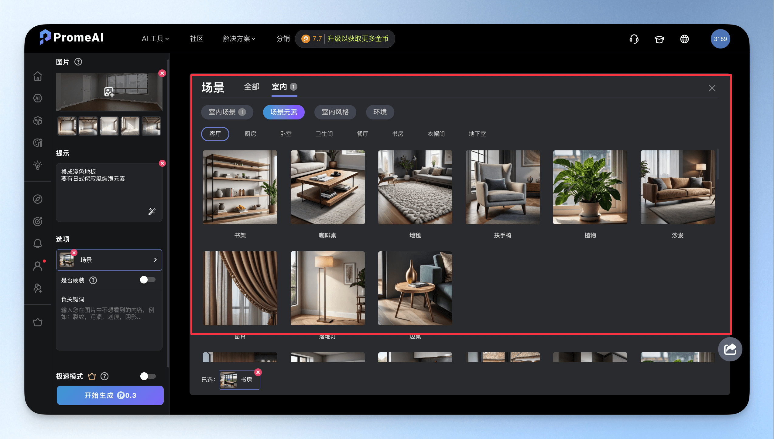Click the graduation cap tutorials icon

[x=659, y=39]
